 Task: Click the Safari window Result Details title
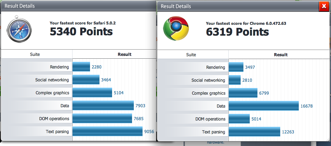point(20,6)
